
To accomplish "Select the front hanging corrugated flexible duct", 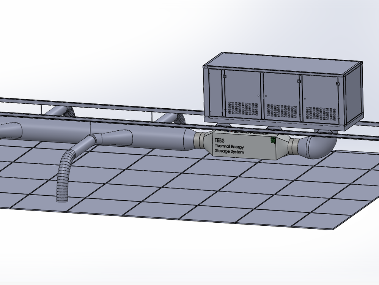I will point(64,179).
